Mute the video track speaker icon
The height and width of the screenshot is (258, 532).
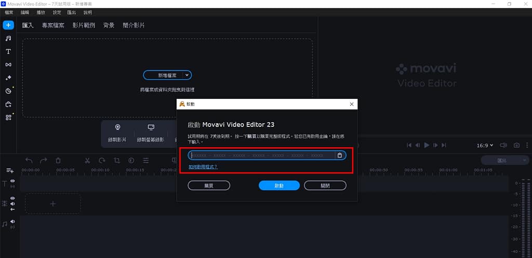pos(13,204)
